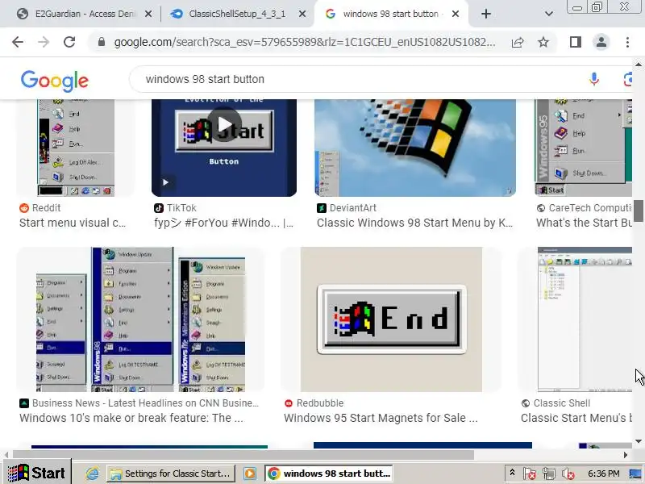Open the Business News CNN source link
The height and width of the screenshot is (484, 645).
tap(139, 403)
